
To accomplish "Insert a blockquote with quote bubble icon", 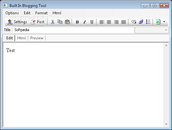I will pos(134,22).
